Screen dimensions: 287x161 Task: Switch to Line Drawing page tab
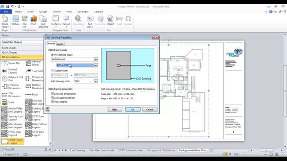(78, 150)
